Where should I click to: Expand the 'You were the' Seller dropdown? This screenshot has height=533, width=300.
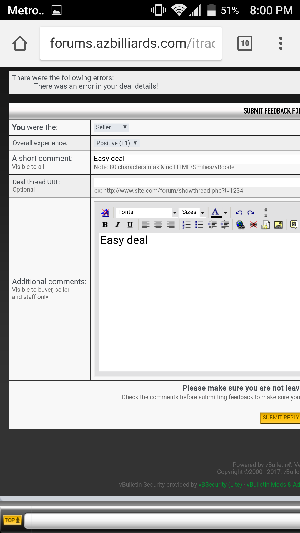click(x=111, y=127)
